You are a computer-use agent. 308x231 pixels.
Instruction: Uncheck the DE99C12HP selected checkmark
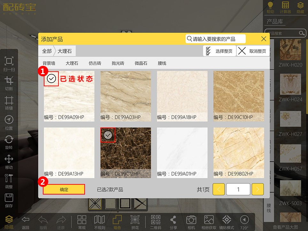[108, 135]
